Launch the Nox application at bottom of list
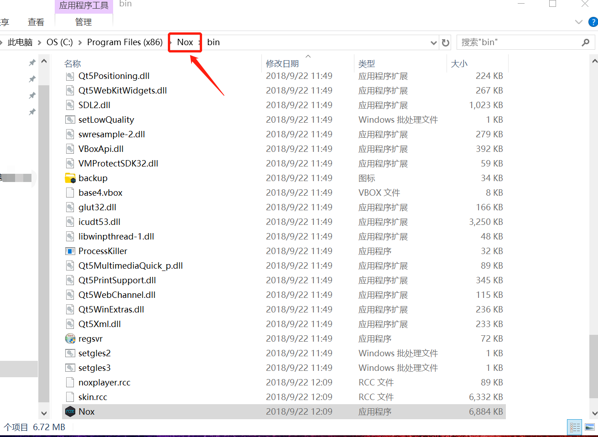The height and width of the screenshot is (437, 598). [86, 411]
